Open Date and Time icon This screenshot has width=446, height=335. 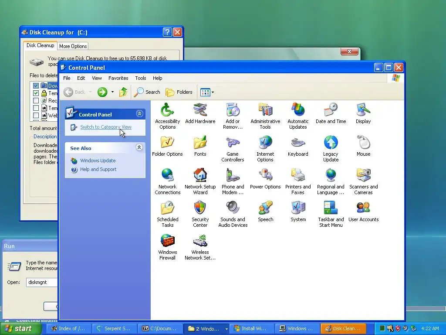pyautogui.click(x=331, y=113)
